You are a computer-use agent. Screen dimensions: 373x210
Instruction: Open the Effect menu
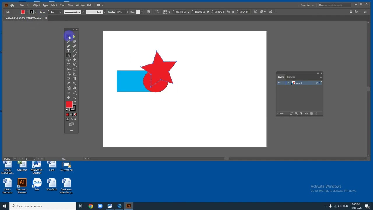pyautogui.click(x=62, y=5)
